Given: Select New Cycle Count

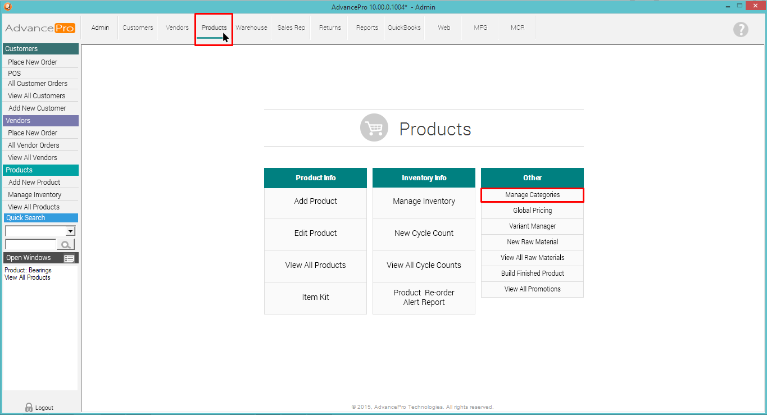Looking at the screenshot, I should [x=424, y=233].
